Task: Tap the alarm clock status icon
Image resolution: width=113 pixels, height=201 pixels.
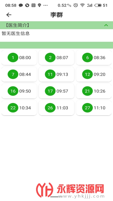Action: [76, 5]
